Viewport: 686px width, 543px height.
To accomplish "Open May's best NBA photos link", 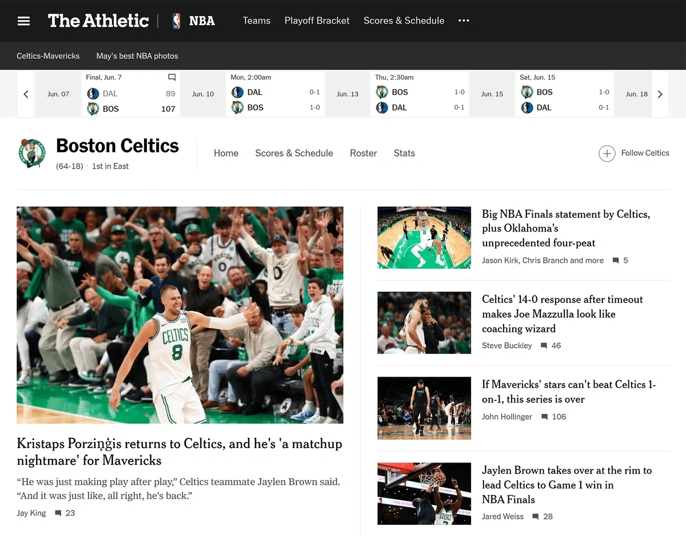I will 137,56.
